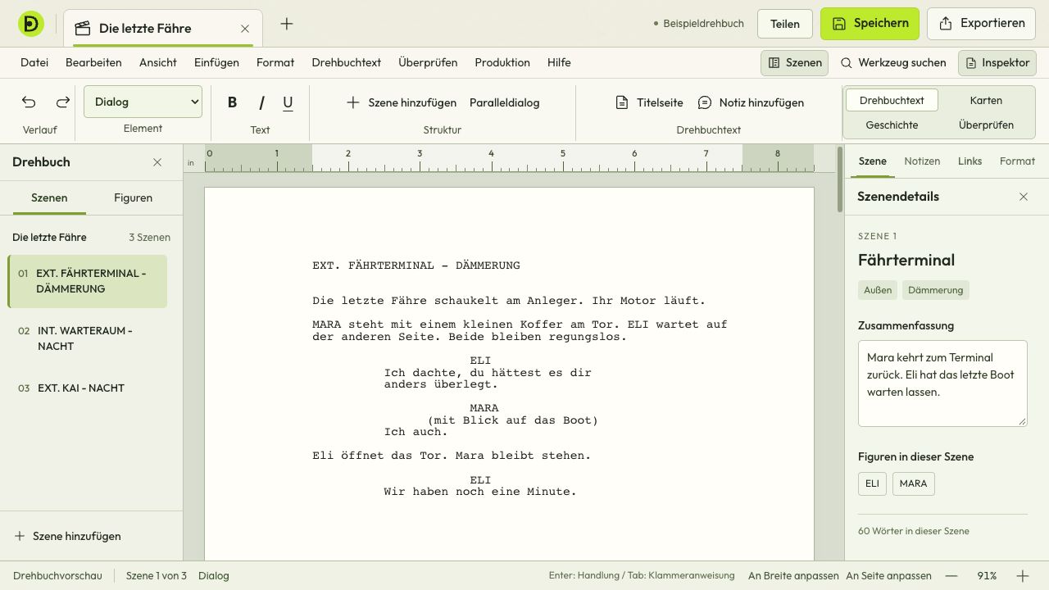The height and width of the screenshot is (590, 1049).
Task: Select the Überprüfen view mode
Action: tap(986, 125)
